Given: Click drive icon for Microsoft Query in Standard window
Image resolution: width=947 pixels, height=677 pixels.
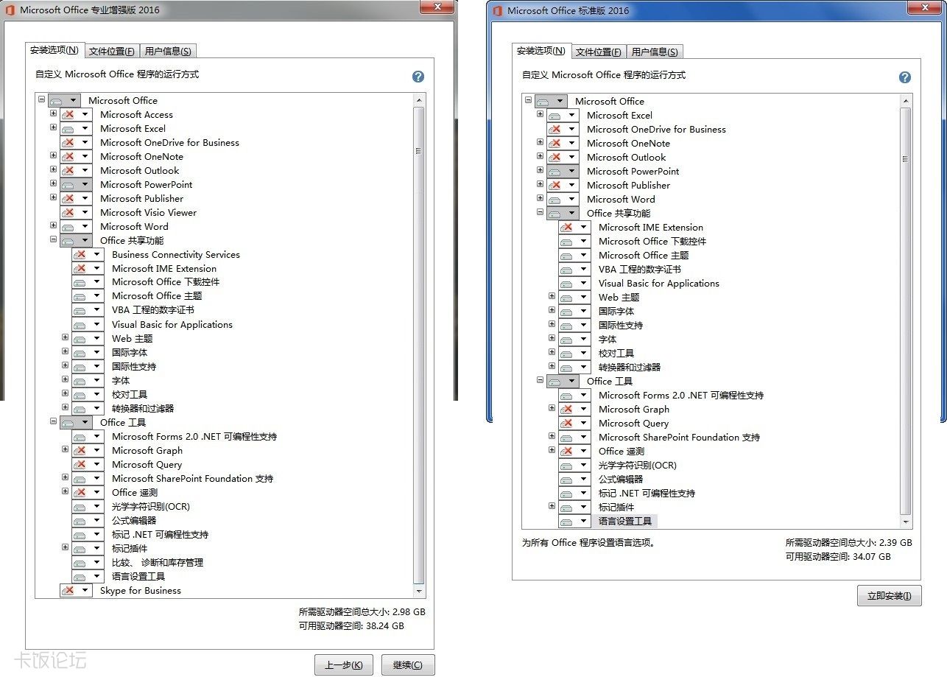Looking at the screenshot, I should [567, 423].
